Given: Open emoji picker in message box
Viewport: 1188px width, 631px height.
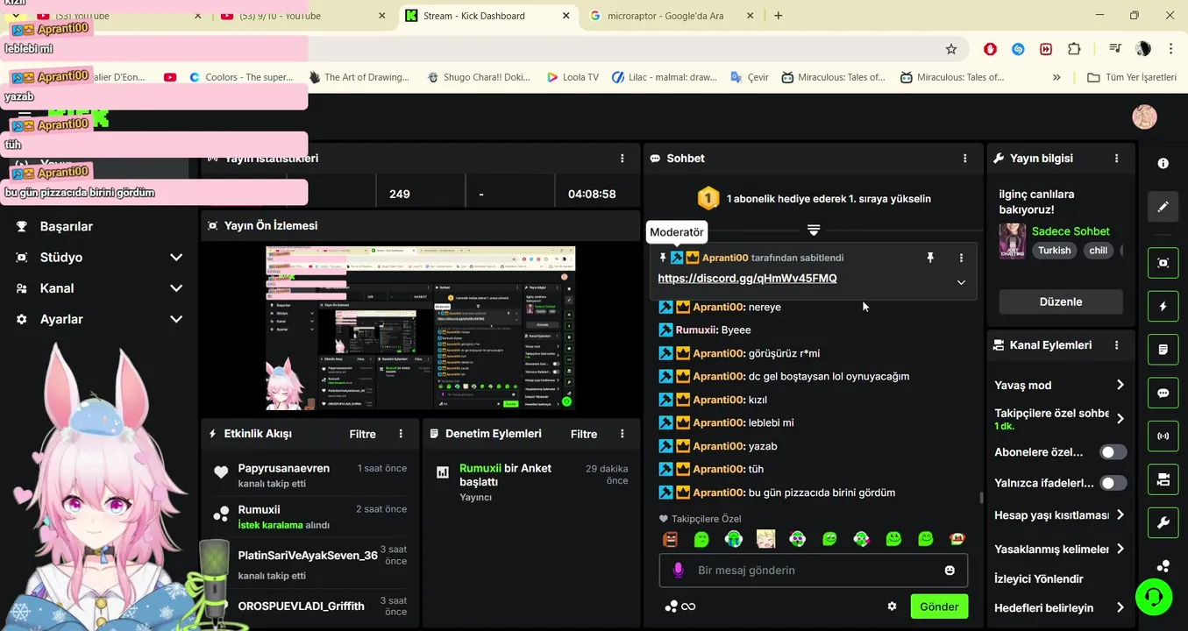Looking at the screenshot, I should coord(950,571).
